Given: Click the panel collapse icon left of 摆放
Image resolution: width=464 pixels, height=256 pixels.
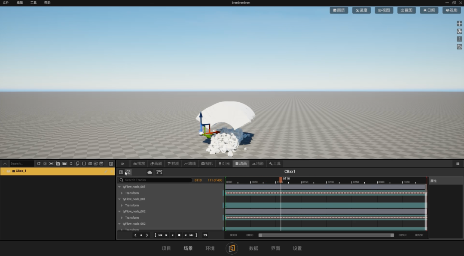Looking at the screenshot, I should pyautogui.click(x=122, y=164).
